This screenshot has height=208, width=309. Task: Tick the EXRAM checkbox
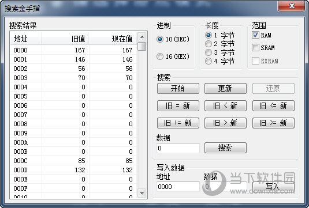pyautogui.click(x=255, y=60)
